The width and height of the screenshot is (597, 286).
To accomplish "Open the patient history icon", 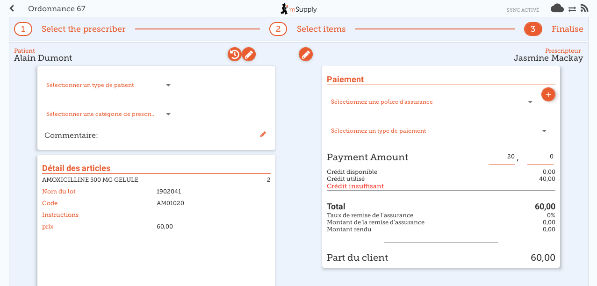I will tap(234, 55).
